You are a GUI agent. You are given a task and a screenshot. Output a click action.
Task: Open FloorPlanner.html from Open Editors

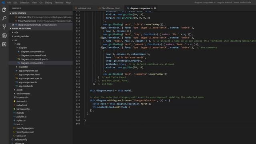point(27,21)
